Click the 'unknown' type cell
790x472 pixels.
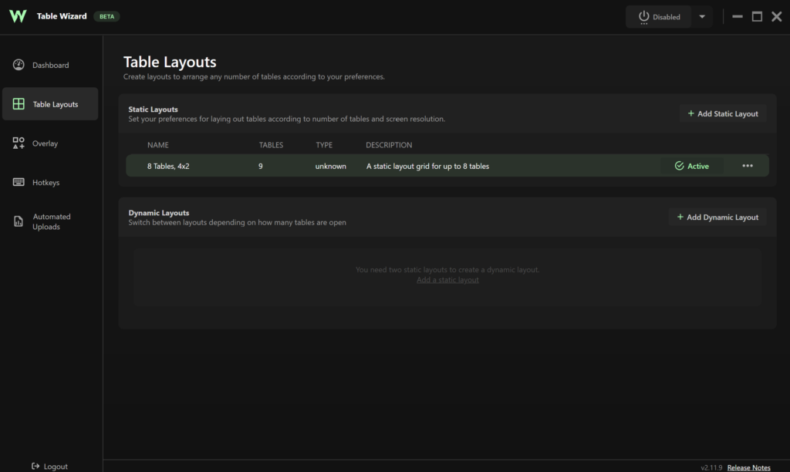(x=330, y=166)
